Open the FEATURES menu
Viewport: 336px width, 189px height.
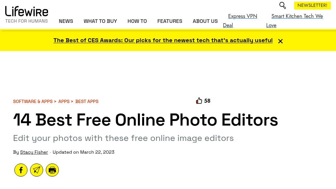[x=170, y=21]
